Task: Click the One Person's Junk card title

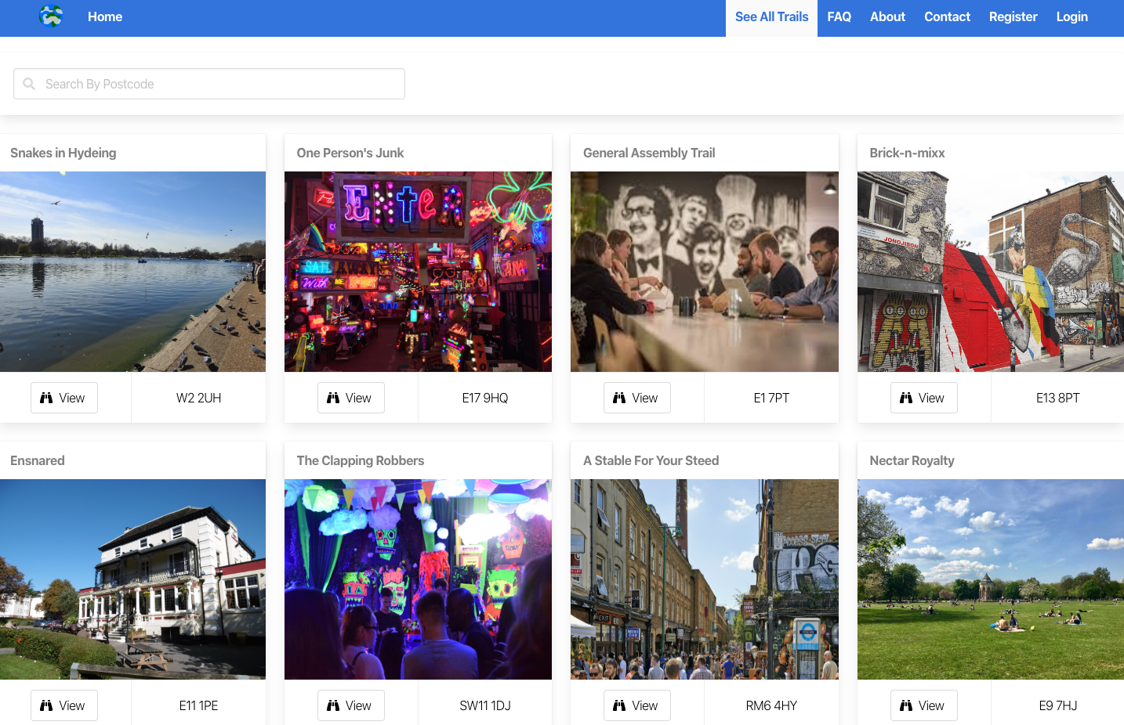Action: click(x=350, y=153)
